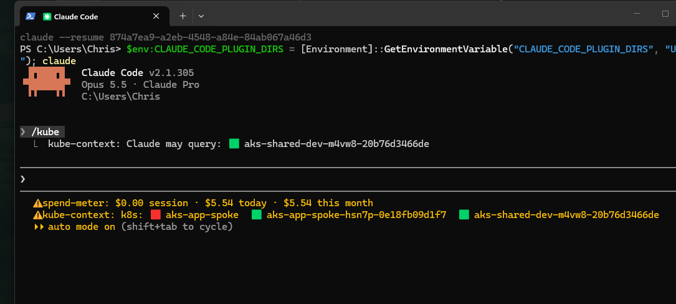Image resolution: width=676 pixels, height=304 pixels.
Task: Minimize the terminal window
Action: [636, 14]
